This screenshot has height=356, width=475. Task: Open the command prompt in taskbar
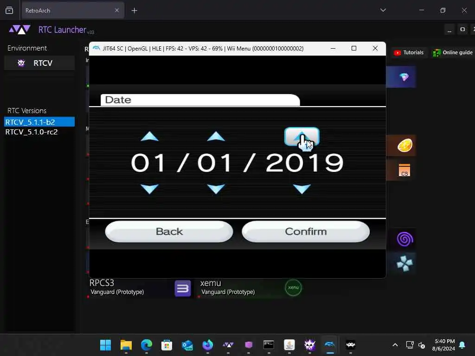269,345
